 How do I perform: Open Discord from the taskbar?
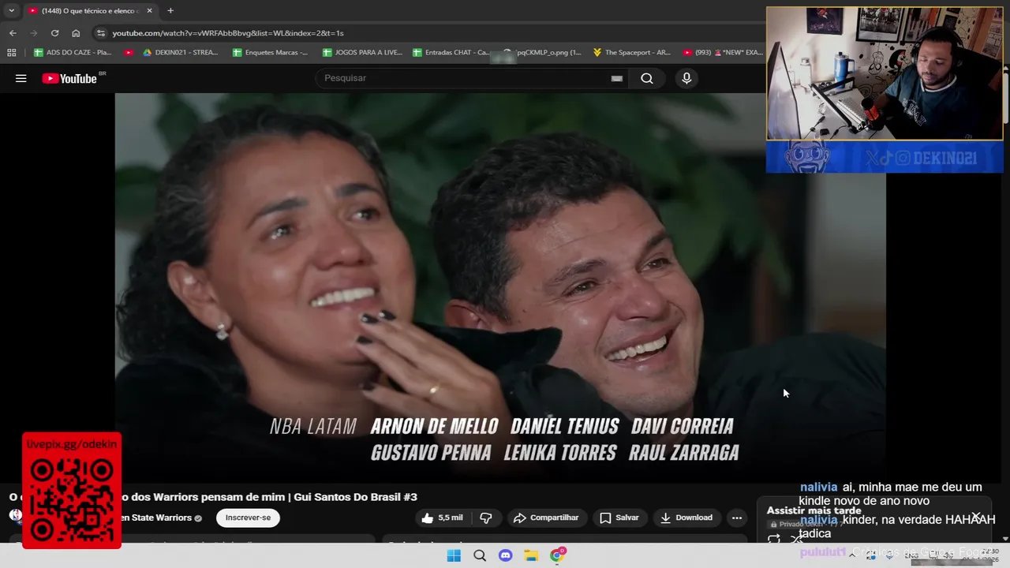(506, 555)
